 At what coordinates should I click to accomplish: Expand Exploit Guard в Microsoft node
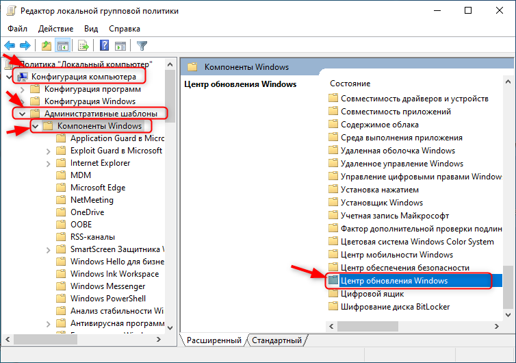tap(49, 151)
